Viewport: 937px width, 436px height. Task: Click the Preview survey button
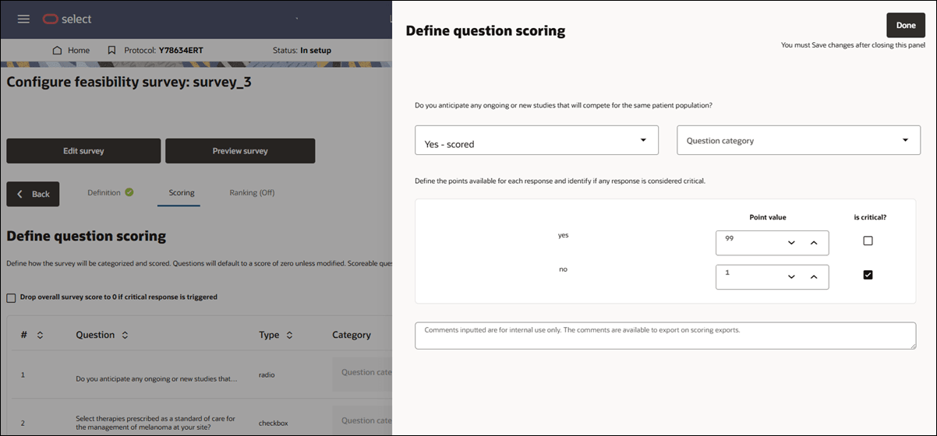[240, 151]
